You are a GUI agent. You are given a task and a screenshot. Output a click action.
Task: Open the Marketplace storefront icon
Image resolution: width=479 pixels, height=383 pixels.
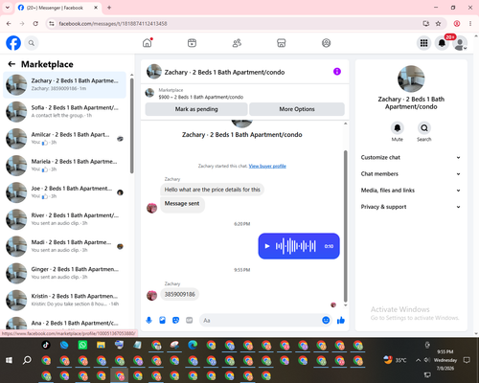pyautogui.click(x=282, y=43)
